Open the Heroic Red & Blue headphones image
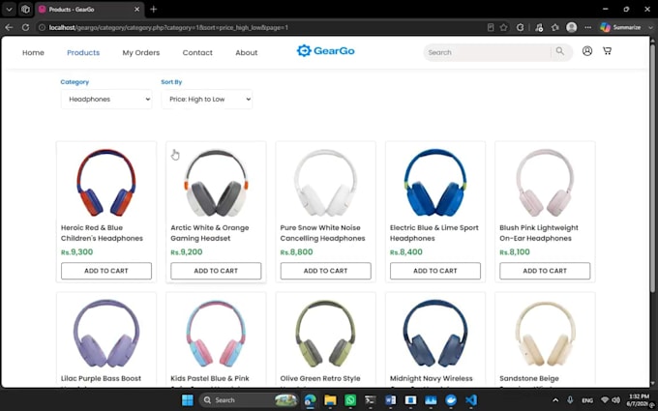Viewport: 658px width, 411px height. coord(106,183)
